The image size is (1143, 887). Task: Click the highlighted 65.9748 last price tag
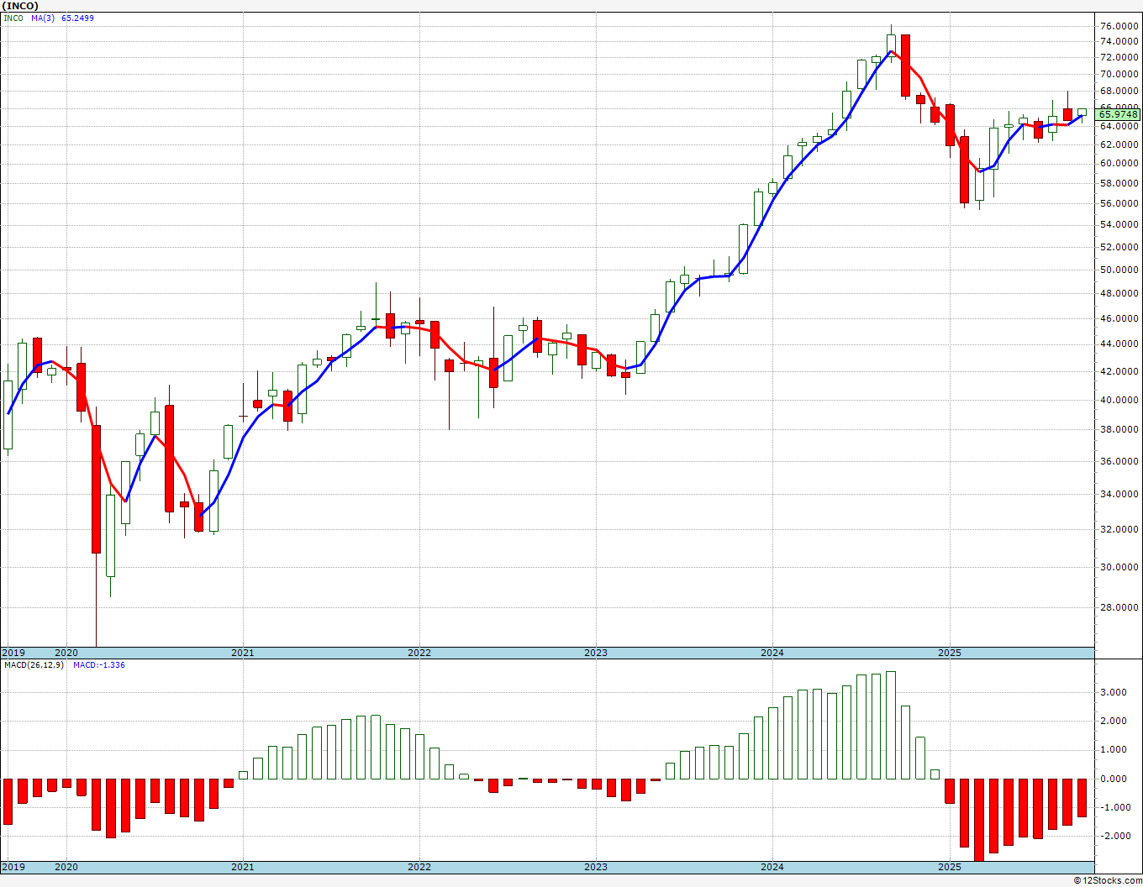(x=1119, y=114)
